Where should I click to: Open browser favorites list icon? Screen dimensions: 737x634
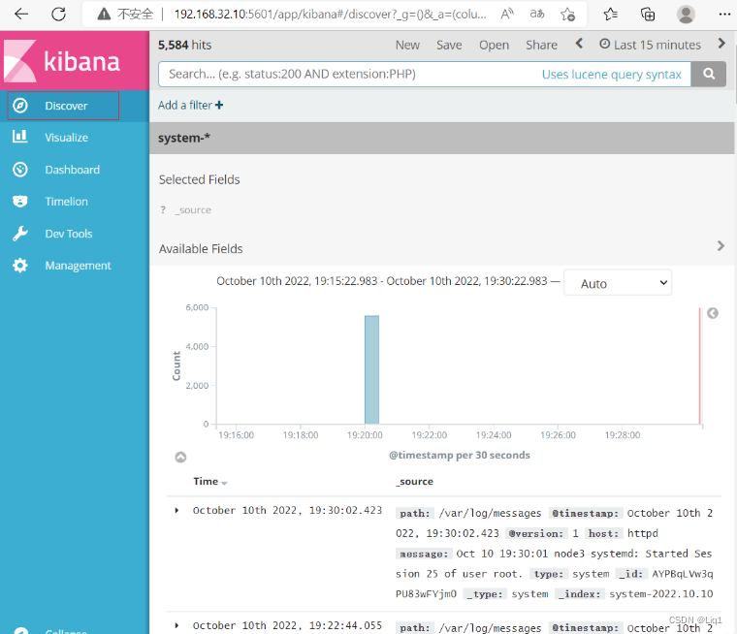610,15
